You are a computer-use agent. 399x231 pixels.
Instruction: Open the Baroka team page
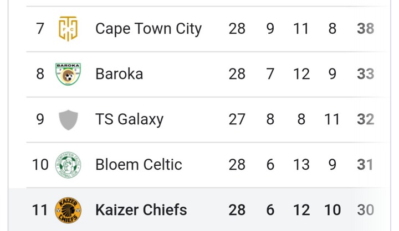pyautogui.click(x=119, y=74)
